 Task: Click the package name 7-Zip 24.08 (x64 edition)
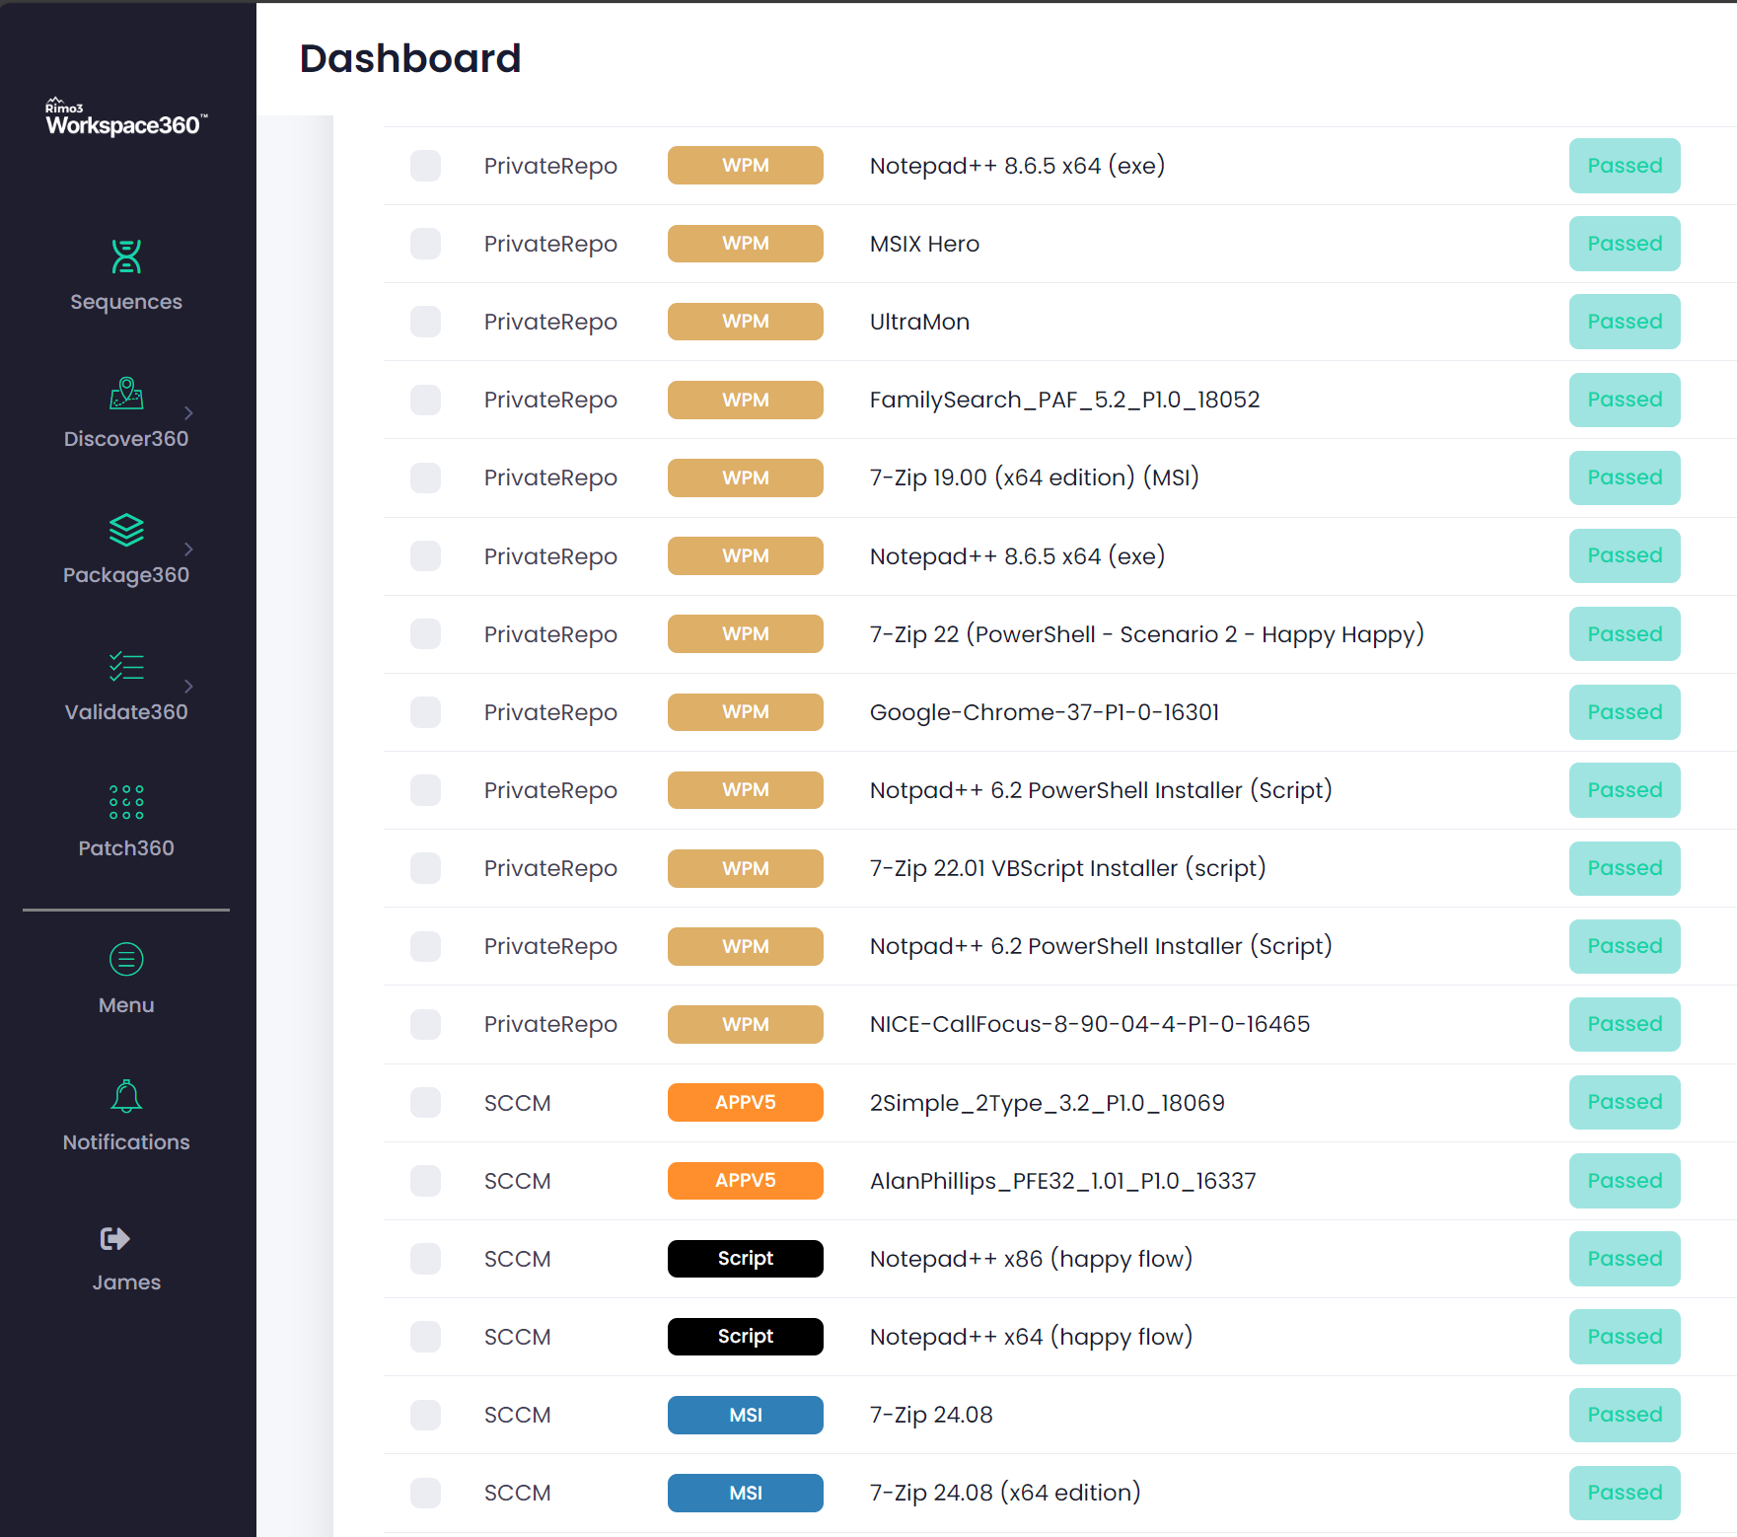1004,1493
